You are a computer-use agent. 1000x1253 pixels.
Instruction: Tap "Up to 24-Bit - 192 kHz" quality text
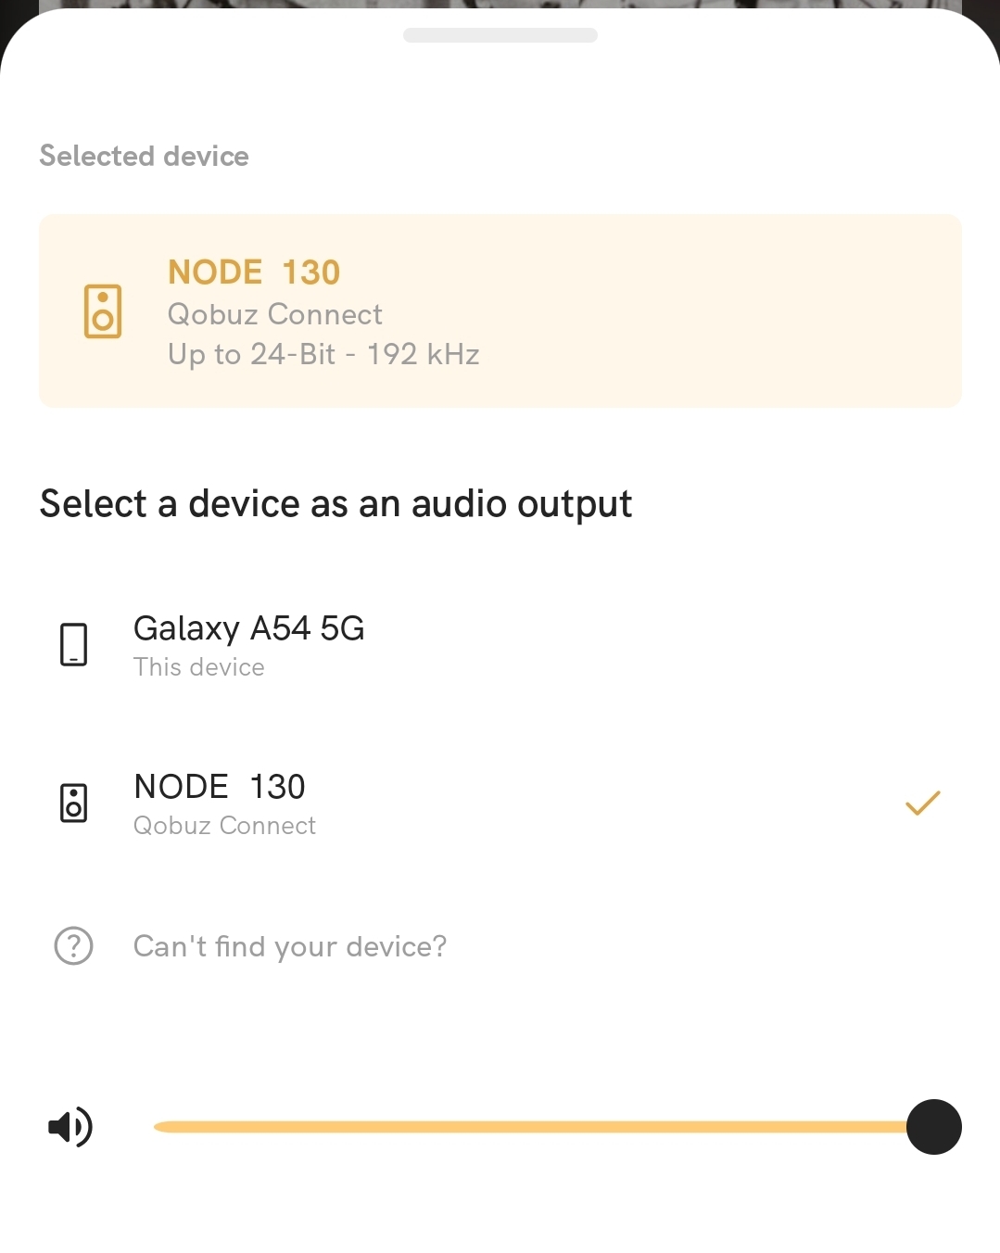[323, 355]
